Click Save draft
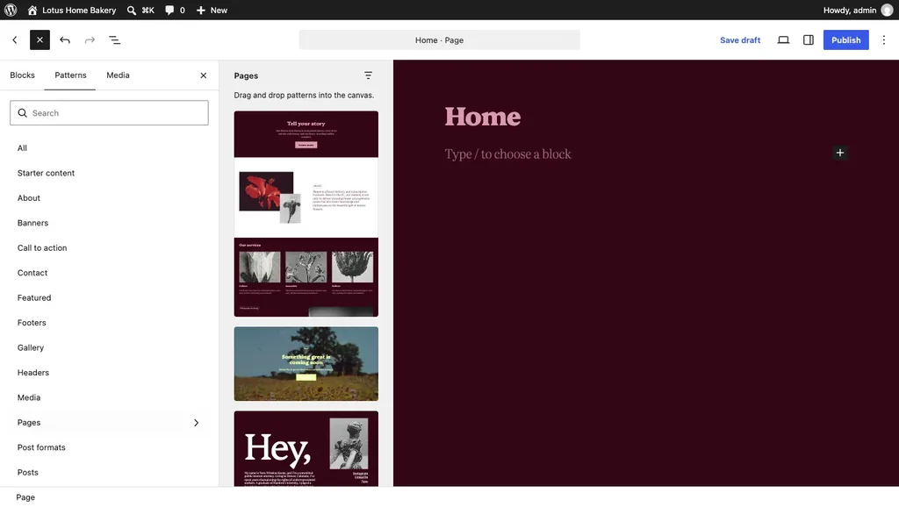The height and width of the screenshot is (507, 899). tap(739, 39)
